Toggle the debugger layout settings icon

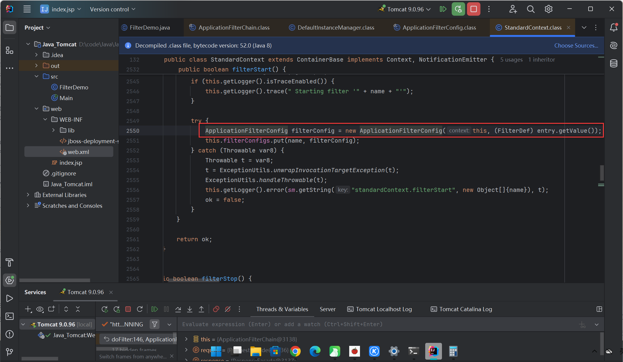point(599,309)
